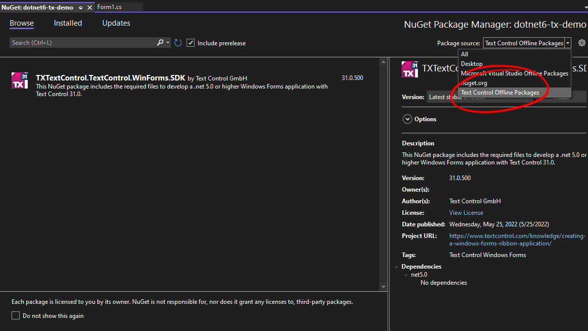The width and height of the screenshot is (588, 331).
Task: Open NuGet settings gear icon
Action: point(581,43)
